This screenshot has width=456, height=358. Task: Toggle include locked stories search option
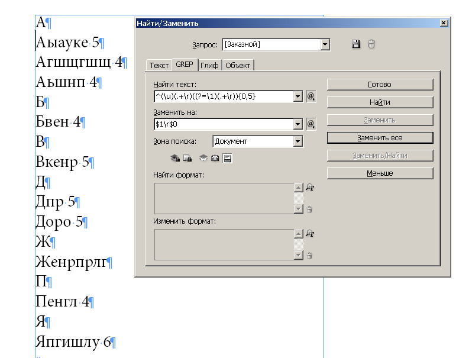(x=187, y=158)
